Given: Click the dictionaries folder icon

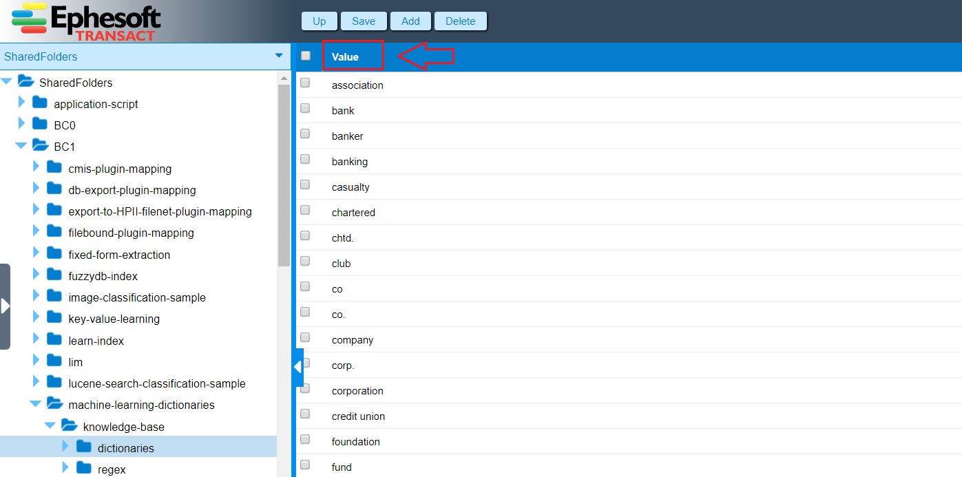Looking at the screenshot, I should click(x=84, y=447).
